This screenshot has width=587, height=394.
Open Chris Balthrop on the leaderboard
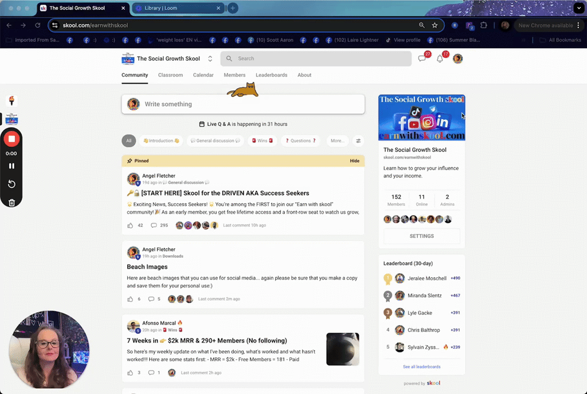coord(424,330)
